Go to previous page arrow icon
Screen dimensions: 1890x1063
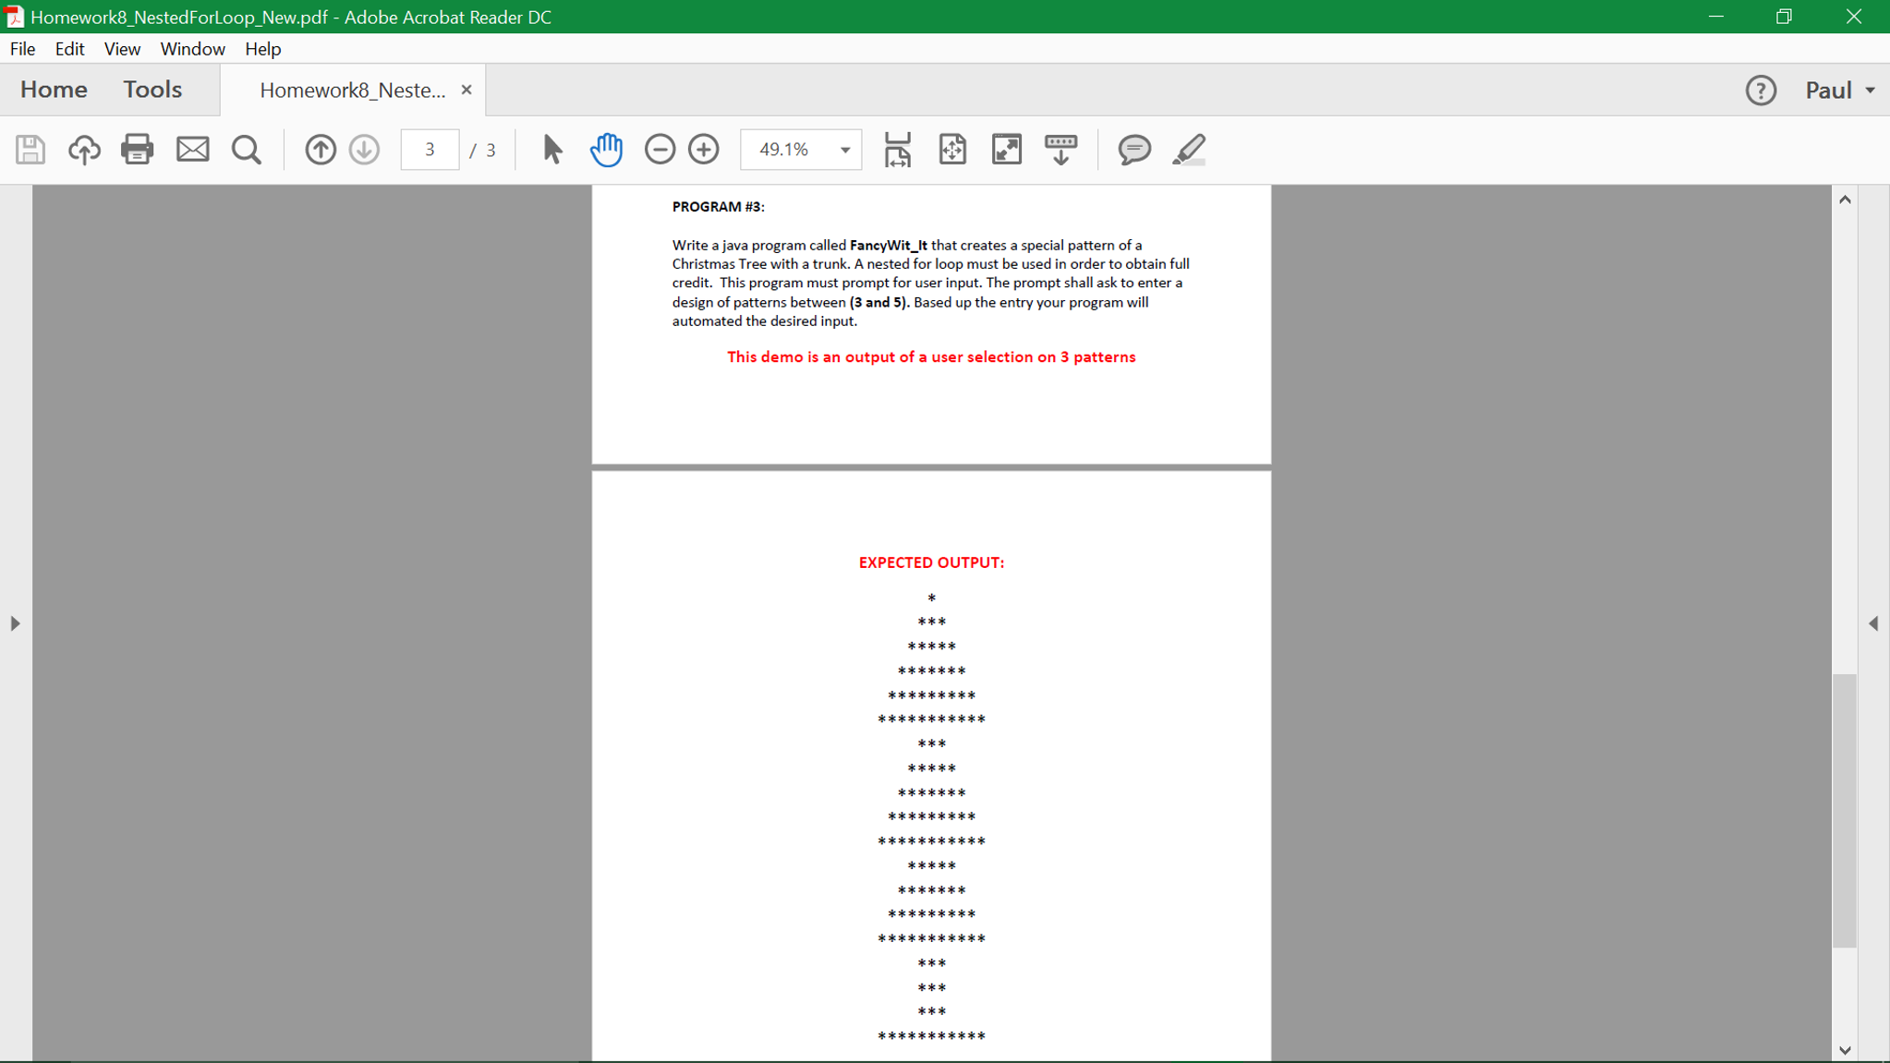321,150
